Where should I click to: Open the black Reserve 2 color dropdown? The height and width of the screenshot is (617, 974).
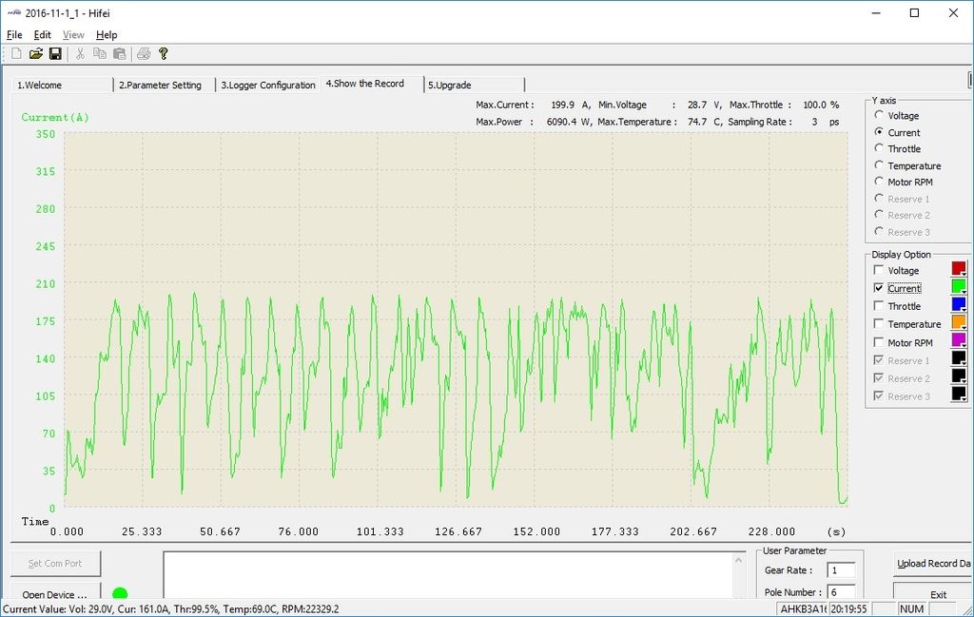(959, 376)
